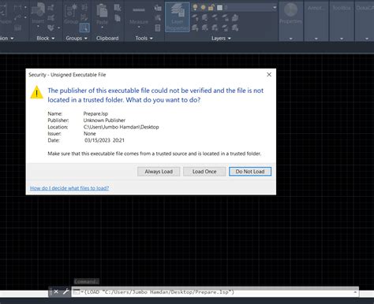
Task: Open 'How do I decide what files to load?' link
Action: (69, 188)
